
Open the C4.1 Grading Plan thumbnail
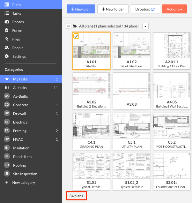[x=91, y=126]
